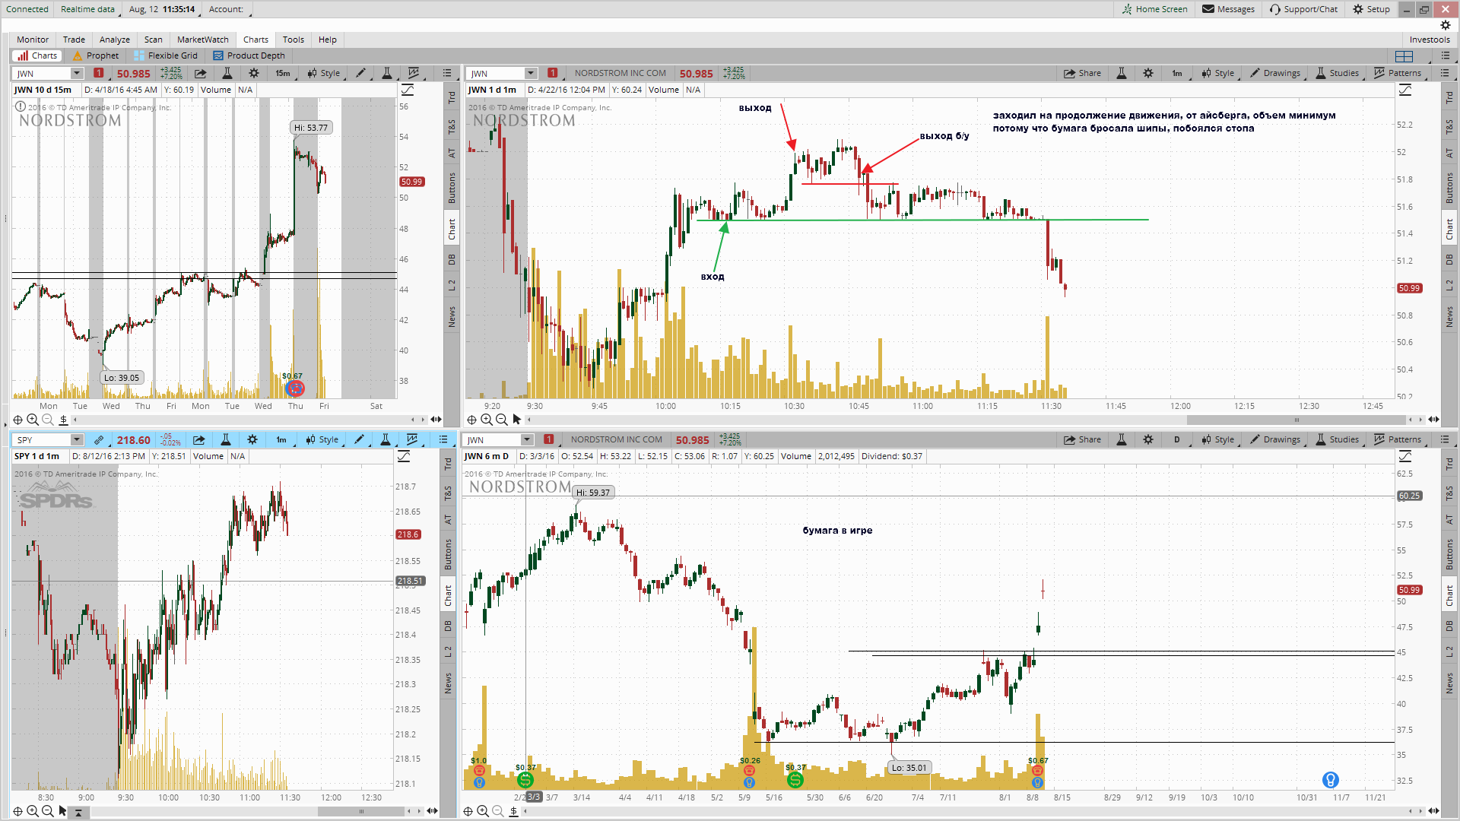Open the Help tab
Viewport: 1460px width, 821px height.
[x=327, y=40]
